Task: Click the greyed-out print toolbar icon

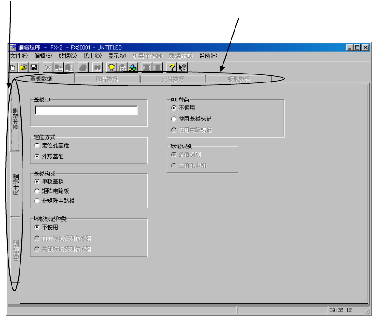Action: (83, 68)
